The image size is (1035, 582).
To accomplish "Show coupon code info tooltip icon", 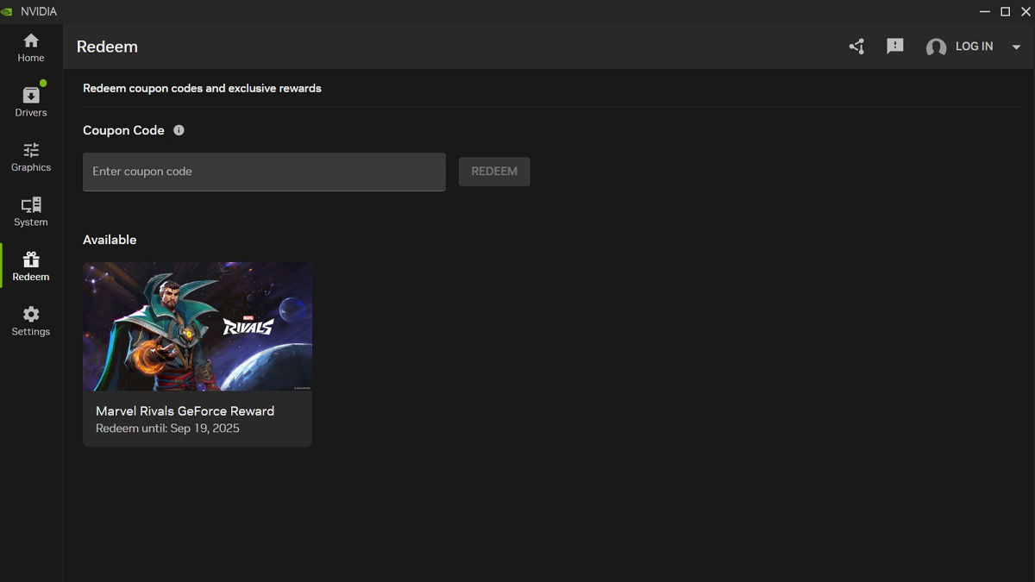I will 179,130.
